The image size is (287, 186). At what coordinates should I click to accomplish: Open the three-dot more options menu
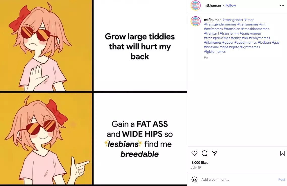pos(282,6)
